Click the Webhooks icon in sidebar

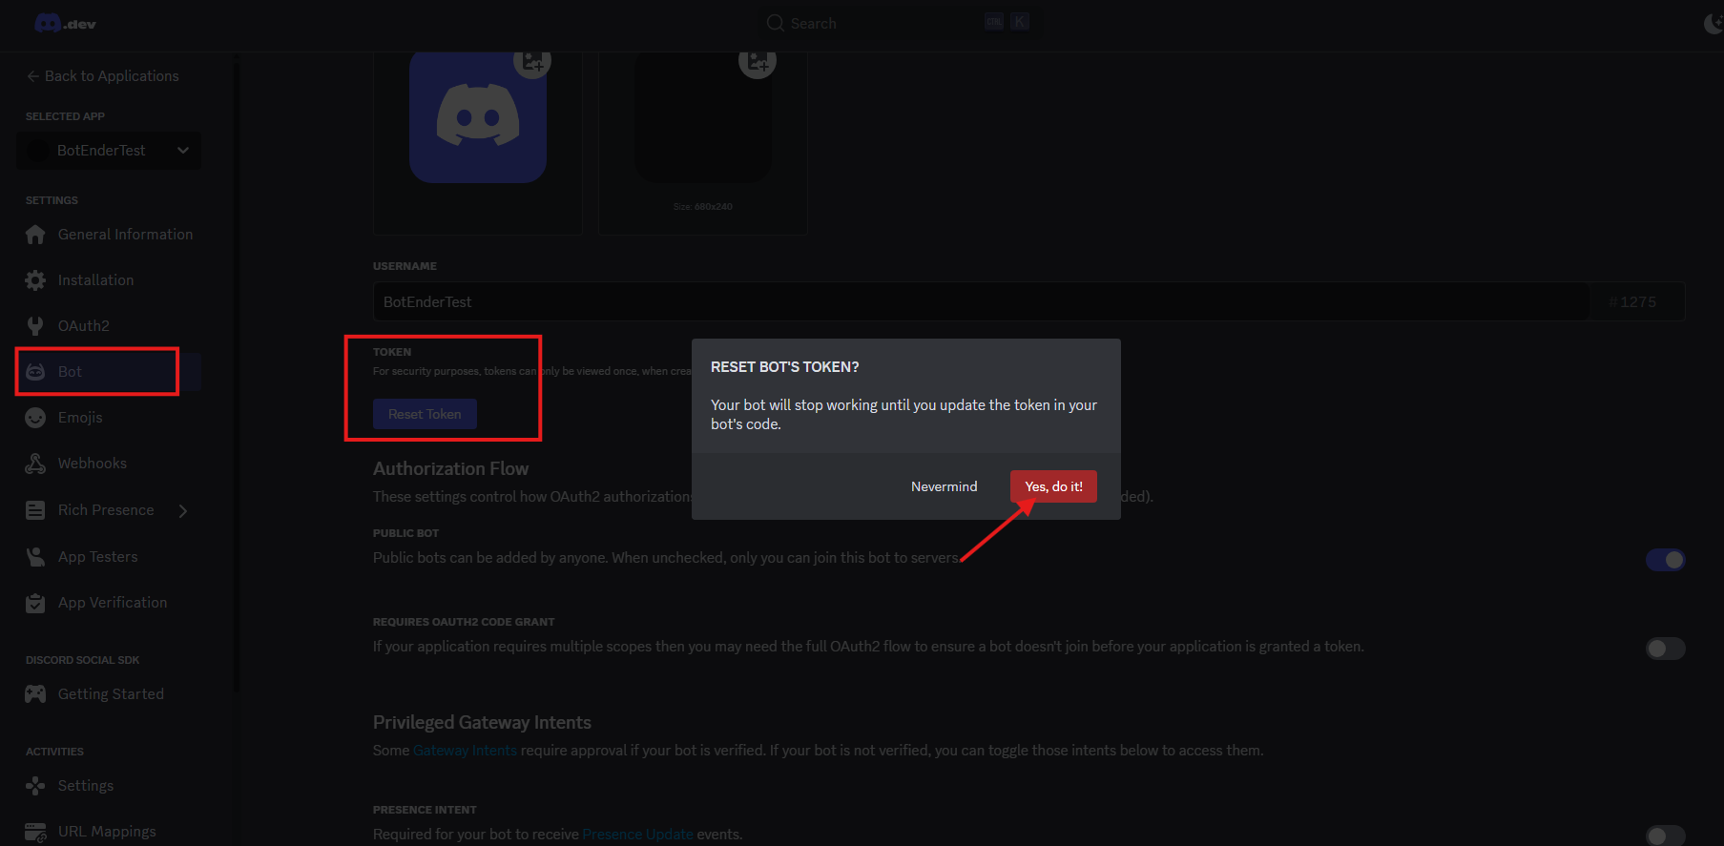(35, 464)
